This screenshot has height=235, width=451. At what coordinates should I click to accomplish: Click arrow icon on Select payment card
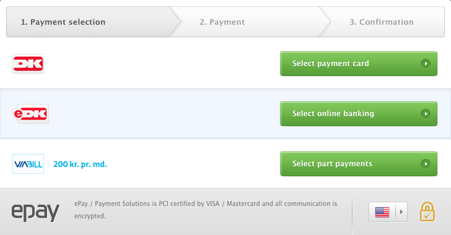pyautogui.click(x=426, y=64)
